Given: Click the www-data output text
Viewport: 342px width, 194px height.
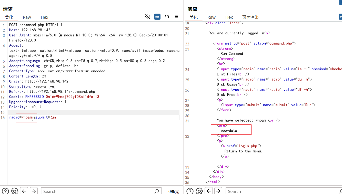Looking at the screenshot, I should point(229,131).
